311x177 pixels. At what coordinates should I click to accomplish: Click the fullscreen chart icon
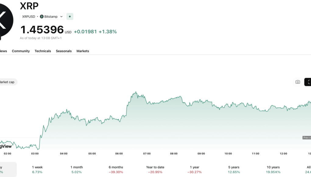(x=308, y=82)
